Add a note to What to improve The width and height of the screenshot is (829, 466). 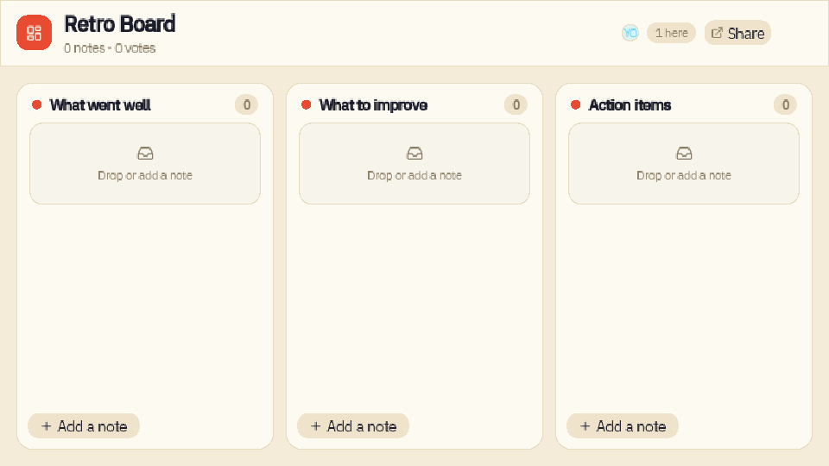353,425
